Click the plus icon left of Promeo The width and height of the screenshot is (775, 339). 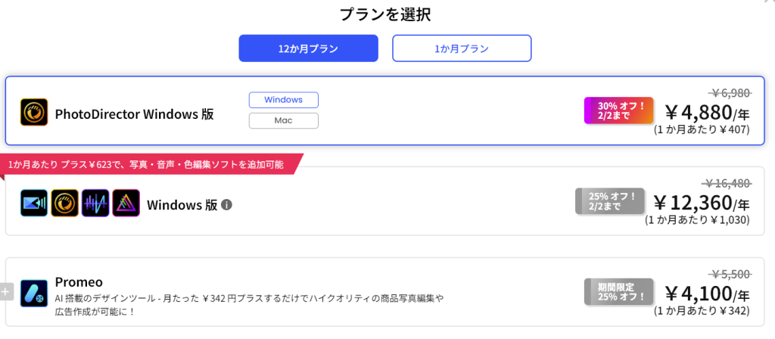[x=6, y=291]
